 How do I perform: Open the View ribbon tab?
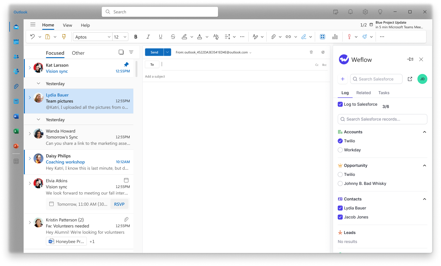click(67, 25)
